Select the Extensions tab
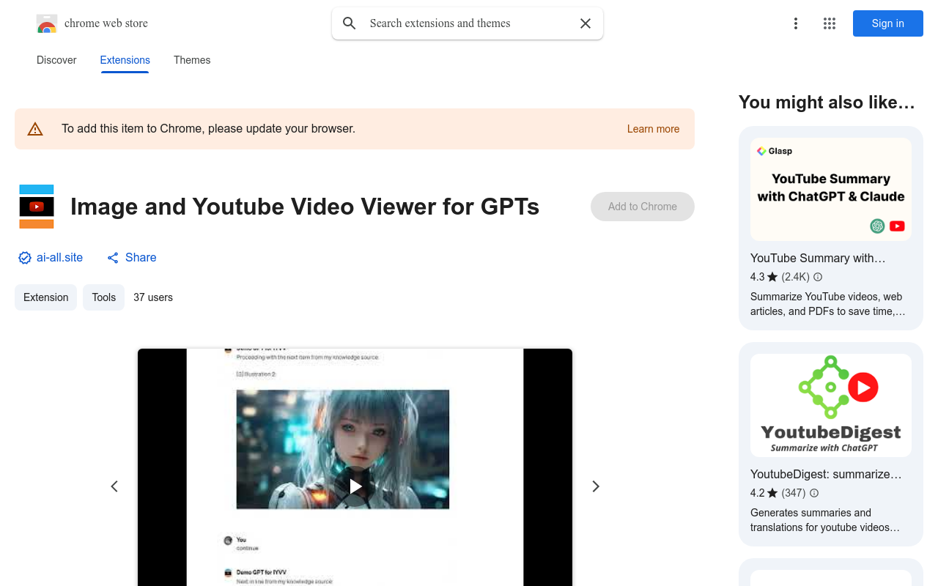 125,60
